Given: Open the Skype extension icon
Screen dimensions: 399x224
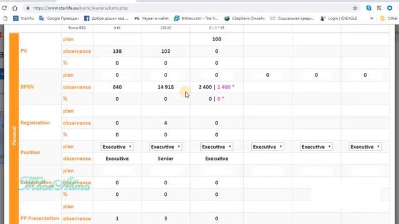Looking at the screenshot, I should (368, 8).
